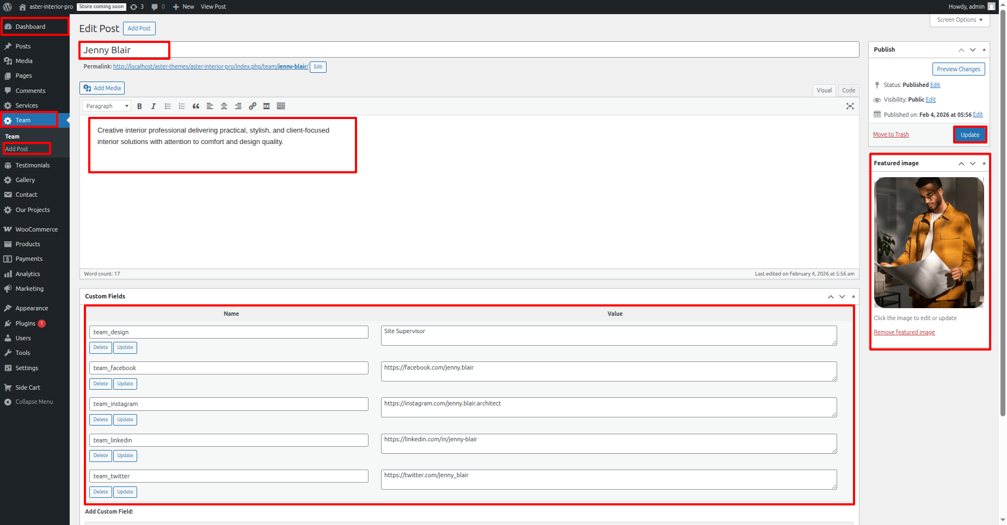The height and width of the screenshot is (525, 1007).
Task: Click the blue Update publish button
Action: point(969,135)
